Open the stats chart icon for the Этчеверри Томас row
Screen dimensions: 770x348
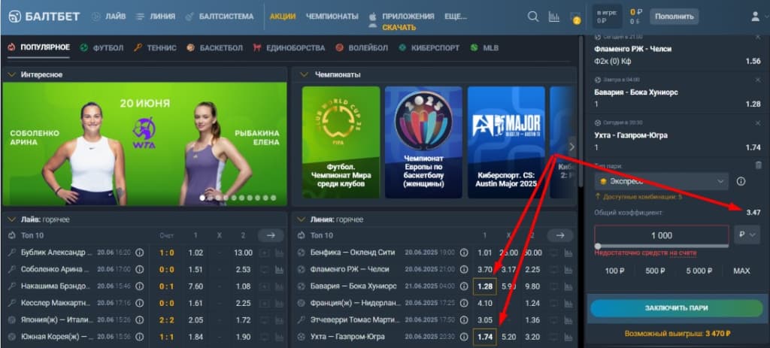point(568,320)
